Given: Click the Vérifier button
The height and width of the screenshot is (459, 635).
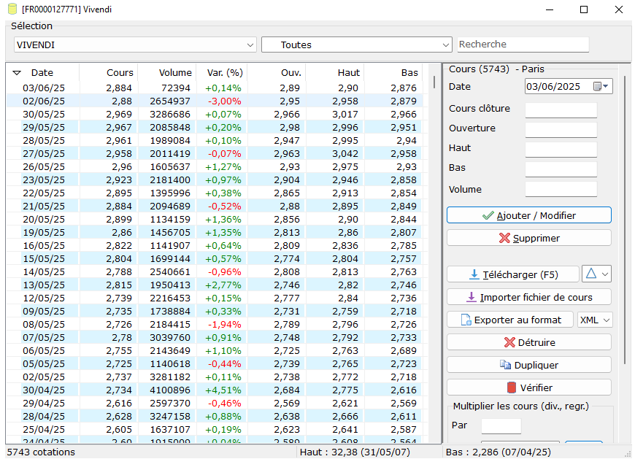Looking at the screenshot, I should pyautogui.click(x=529, y=387).
